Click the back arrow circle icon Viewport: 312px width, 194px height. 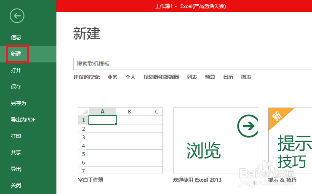click(x=17, y=16)
